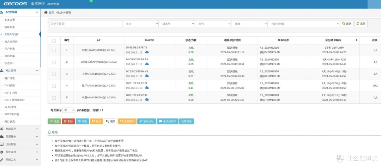
Task: Click the 2楼卧室AP(N3000)(2.4G,5G) name cell
Action: click(x=99, y=50)
